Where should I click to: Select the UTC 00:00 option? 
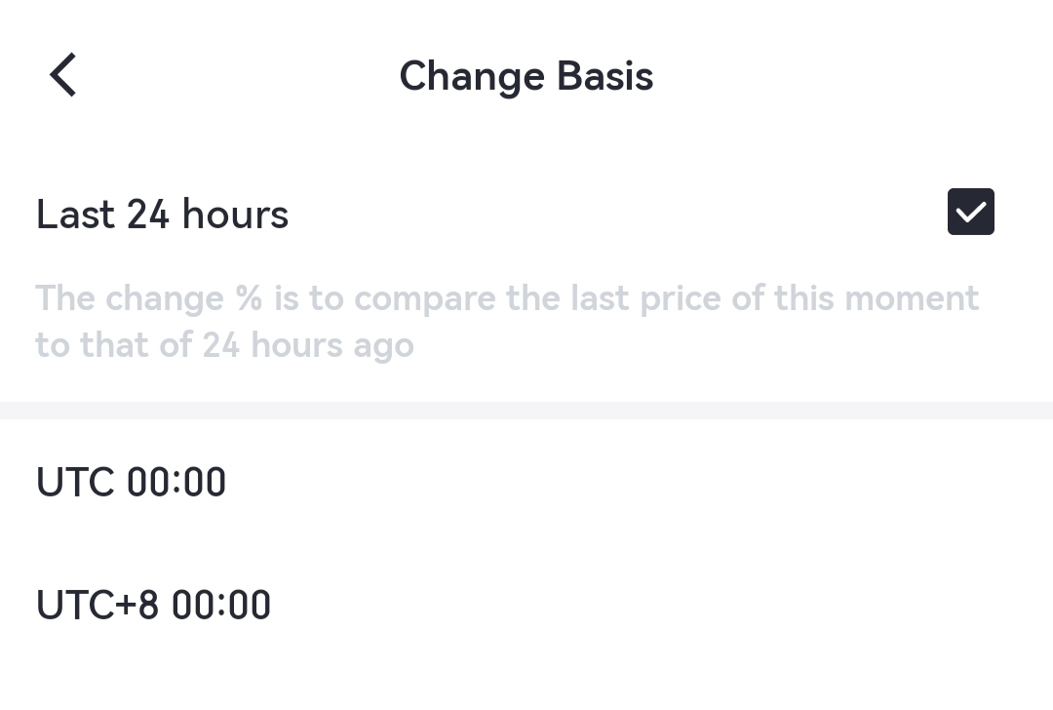[131, 483]
